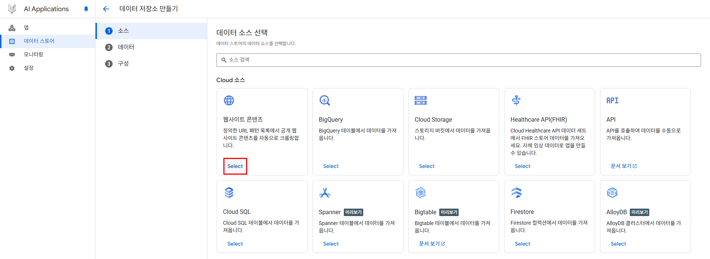Click the API logo icon
This screenshot has height=259, width=710.
tap(612, 100)
